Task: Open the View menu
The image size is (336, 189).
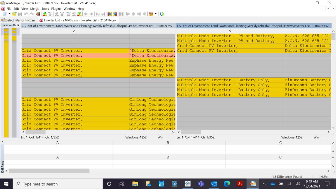Action: click(25, 9)
